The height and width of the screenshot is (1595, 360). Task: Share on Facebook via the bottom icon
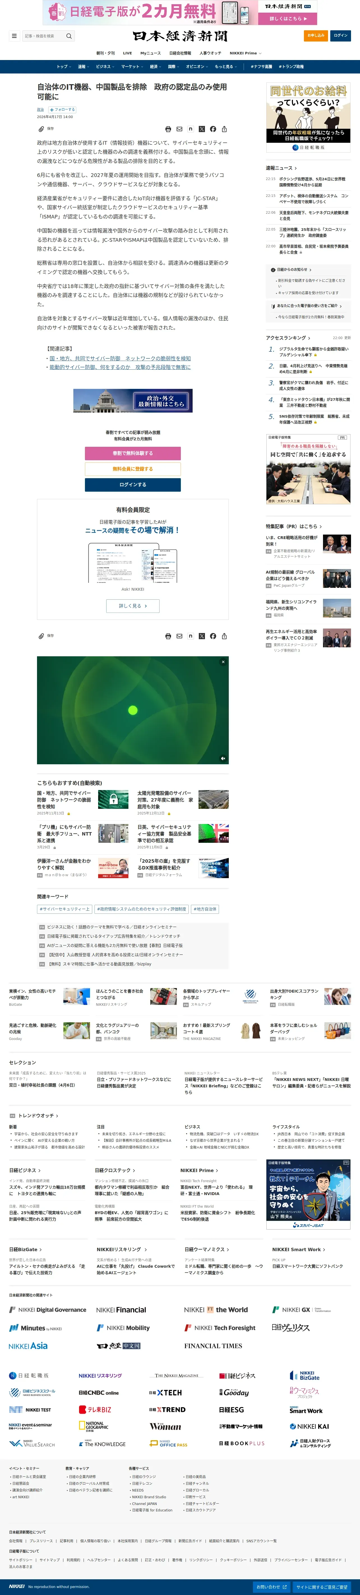(213, 636)
